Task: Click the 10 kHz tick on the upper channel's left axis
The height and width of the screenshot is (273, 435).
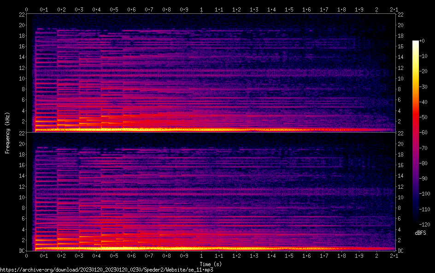Action: 21,78
